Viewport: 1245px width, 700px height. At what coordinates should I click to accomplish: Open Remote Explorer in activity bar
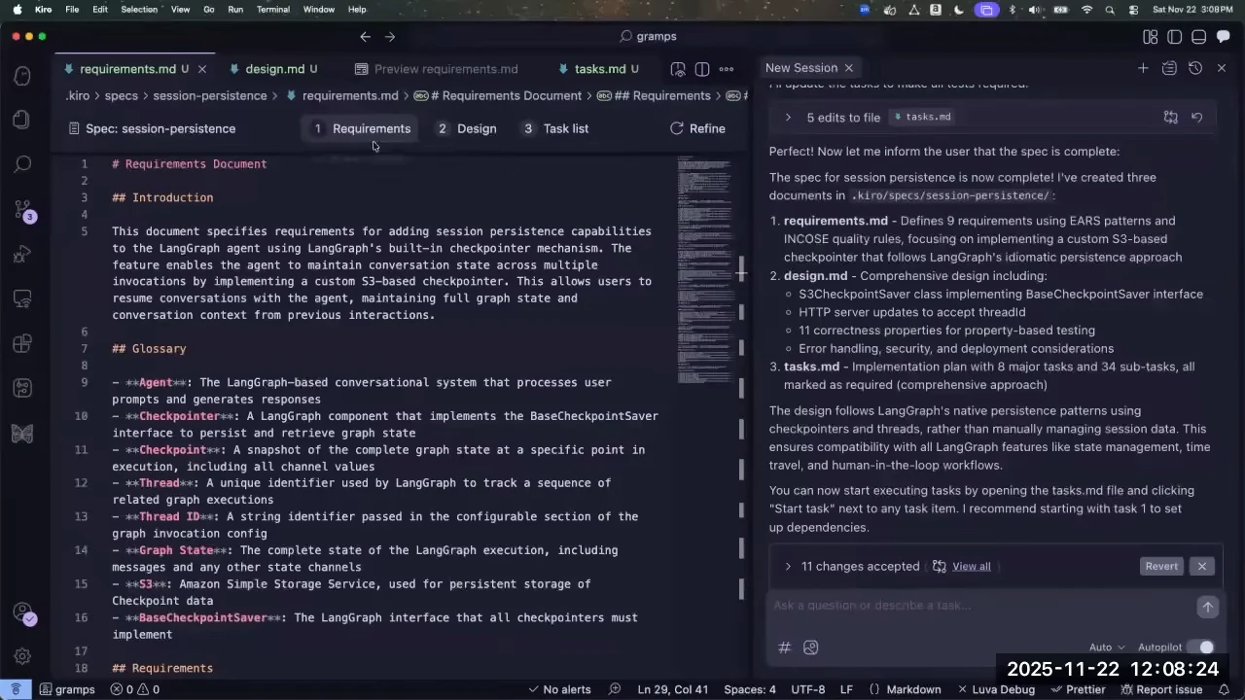pos(22,299)
